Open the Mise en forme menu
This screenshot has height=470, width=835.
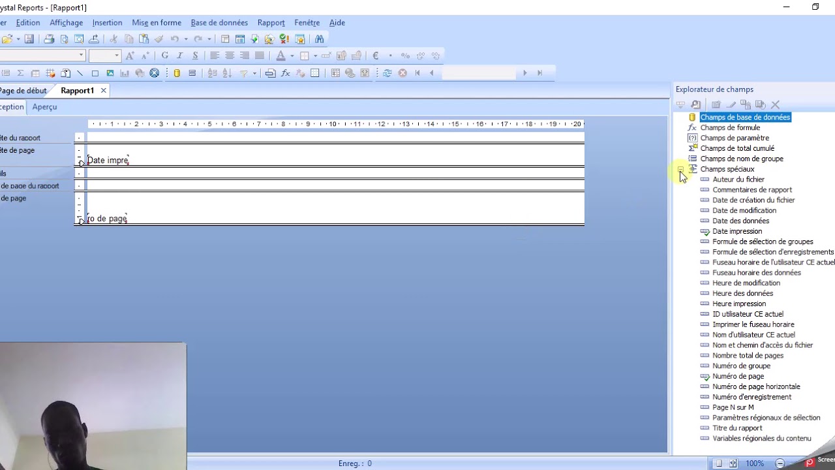coord(157,22)
